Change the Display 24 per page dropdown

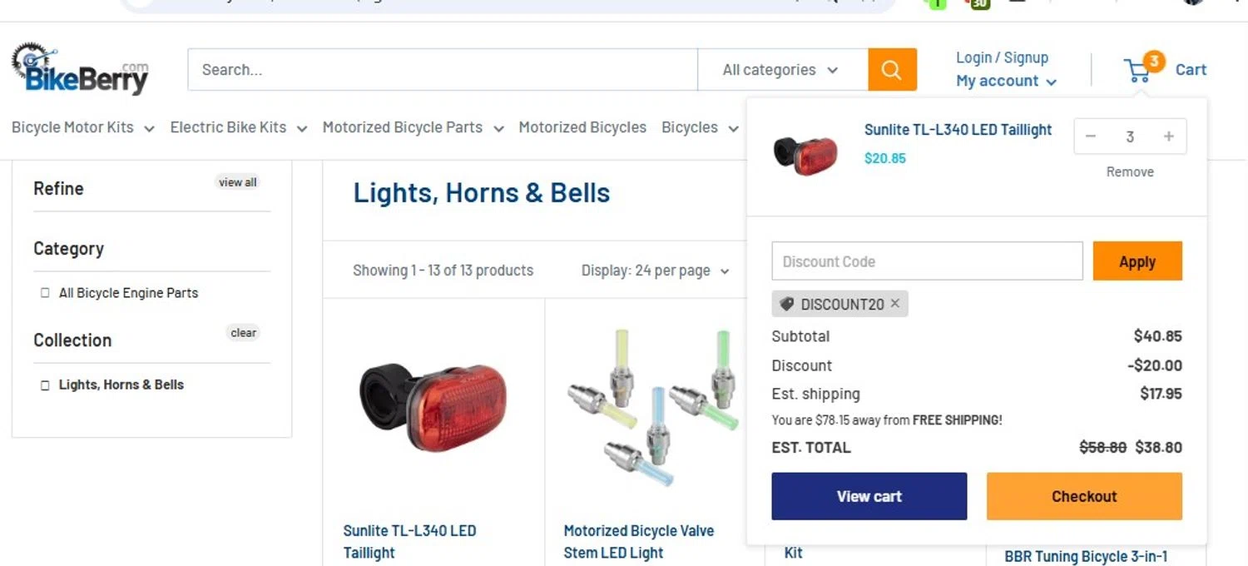(x=655, y=271)
